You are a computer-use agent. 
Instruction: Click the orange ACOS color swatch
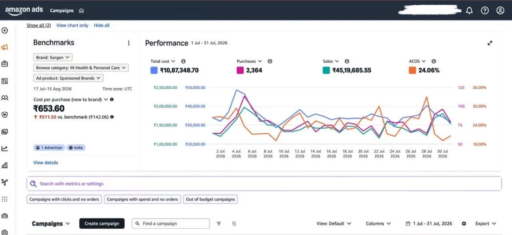[x=412, y=70]
